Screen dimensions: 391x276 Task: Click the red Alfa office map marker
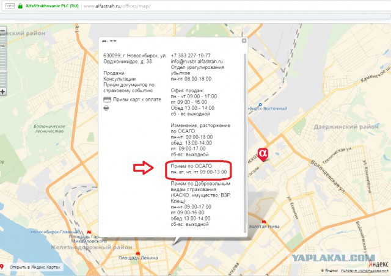[263, 154]
